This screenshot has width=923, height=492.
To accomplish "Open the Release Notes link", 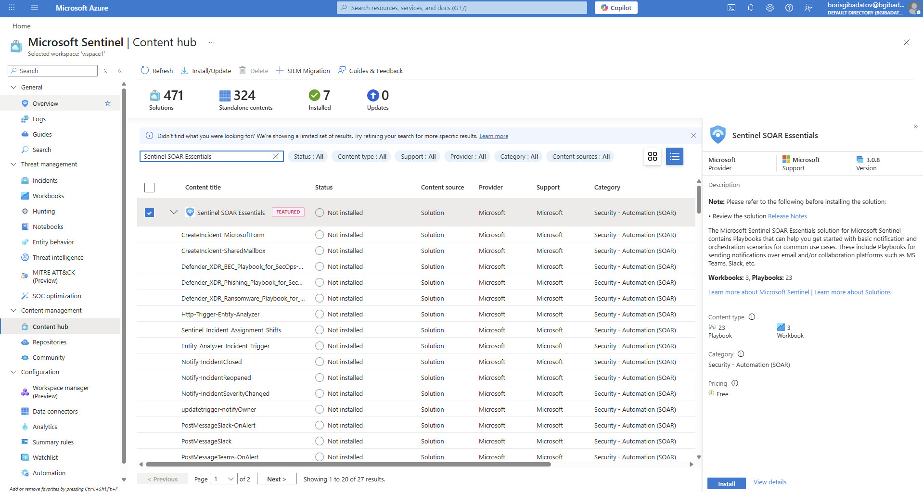I will [787, 216].
